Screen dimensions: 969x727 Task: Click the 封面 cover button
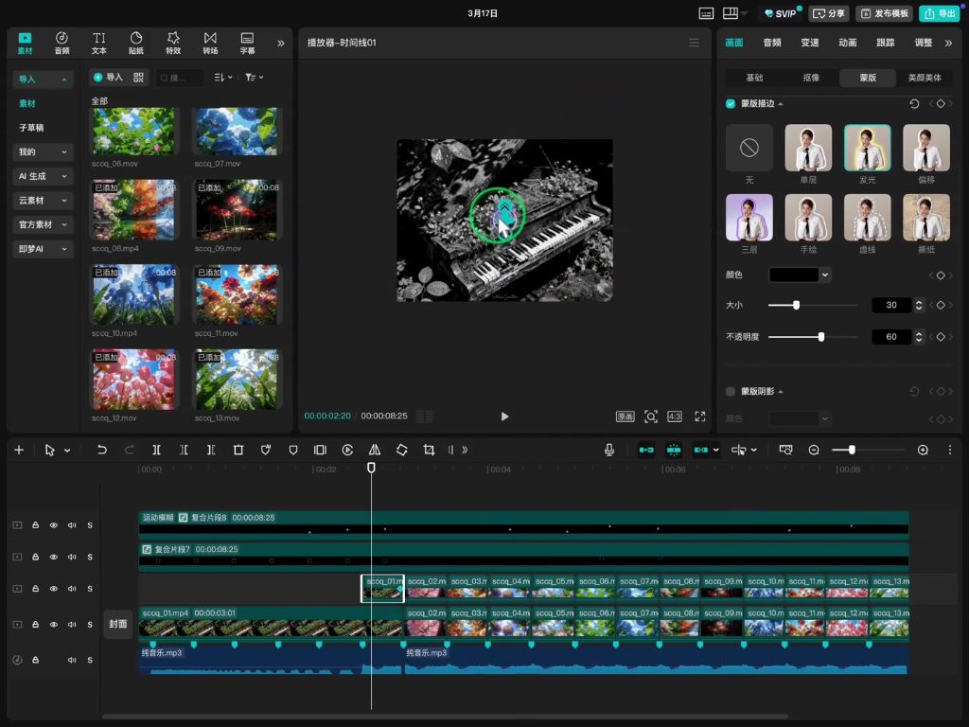tap(118, 625)
